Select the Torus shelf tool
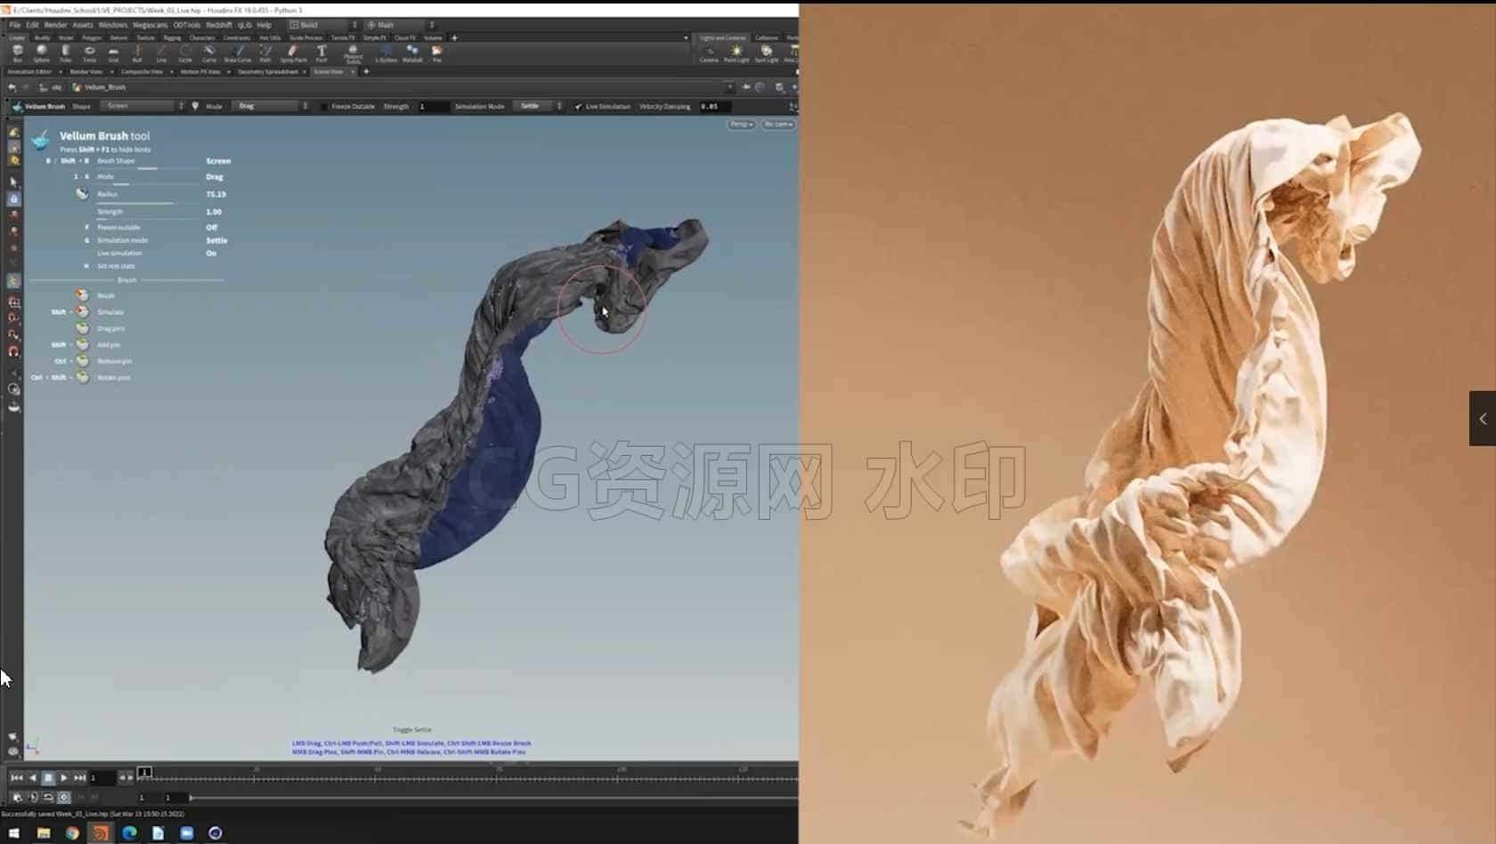This screenshot has width=1496, height=844. (89, 53)
